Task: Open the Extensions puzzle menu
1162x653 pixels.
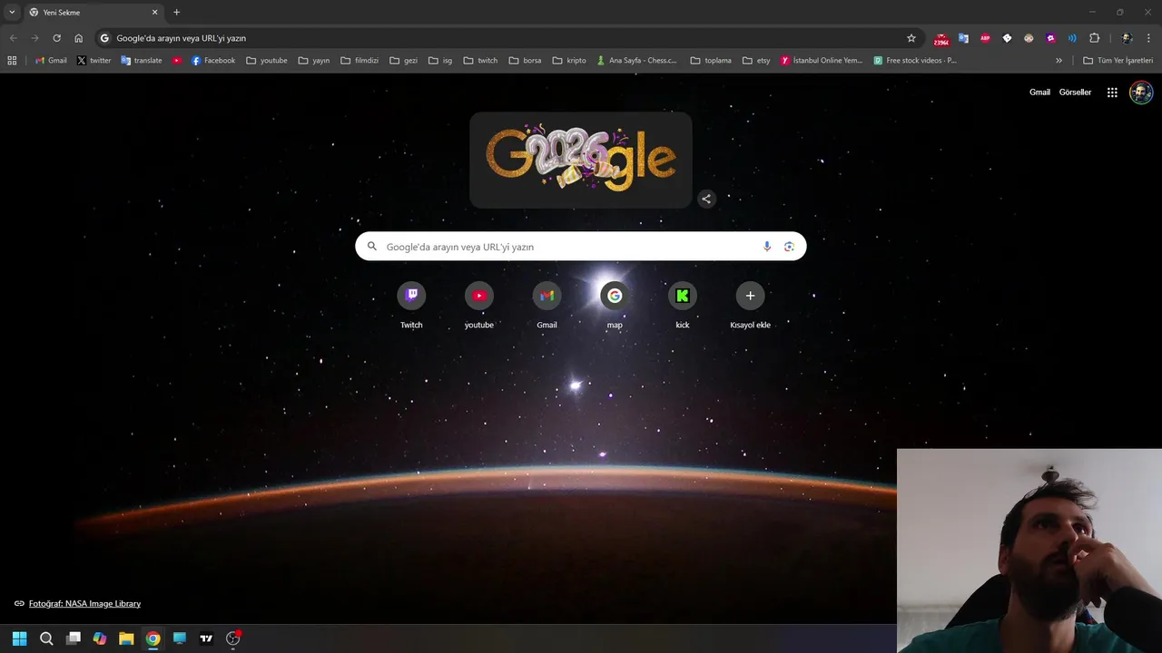Action: point(1094,38)
